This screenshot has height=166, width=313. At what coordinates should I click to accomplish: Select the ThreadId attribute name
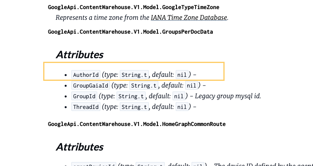[x=86, y=107]
